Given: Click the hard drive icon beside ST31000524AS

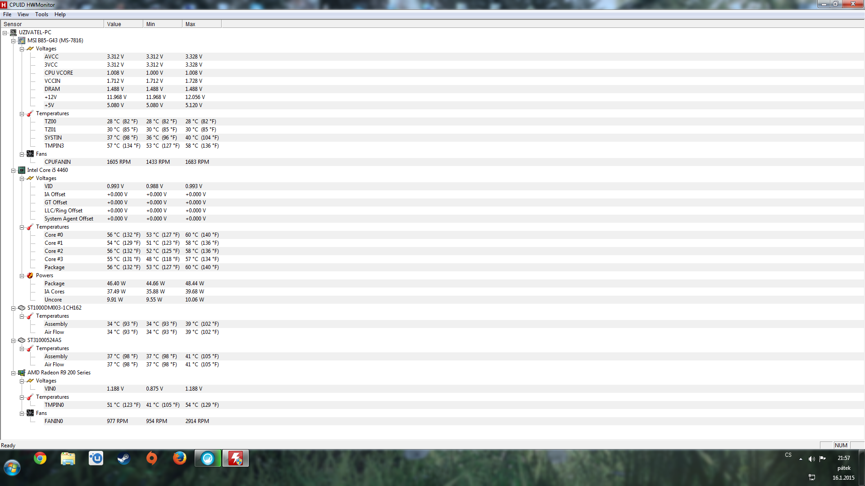Looking at the screenshot, I should pyautogui.click(x=22, y=340).
